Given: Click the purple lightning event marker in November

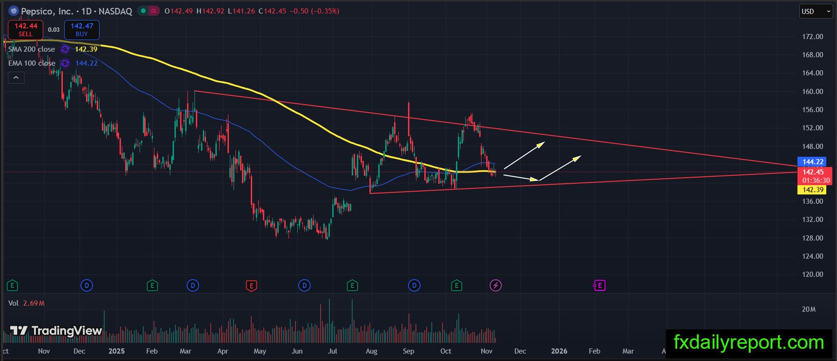Looking at the screenshot, I should [x=496, y=285].
